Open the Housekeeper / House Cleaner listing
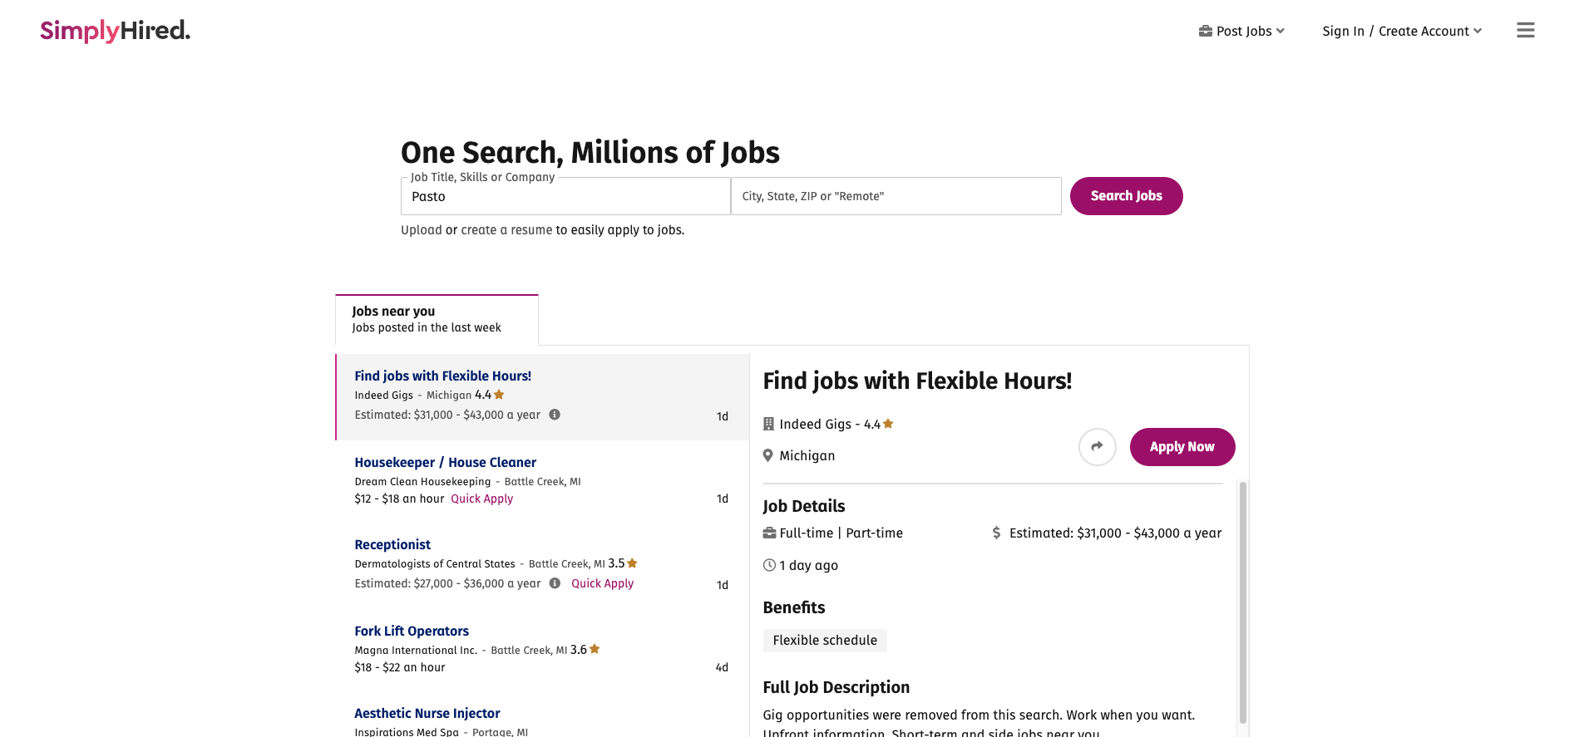Screen dimensions: 1584x737 445,462
